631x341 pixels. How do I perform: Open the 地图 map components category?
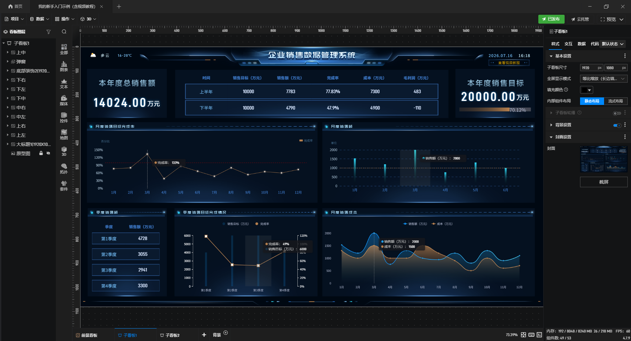coord(64,134)
